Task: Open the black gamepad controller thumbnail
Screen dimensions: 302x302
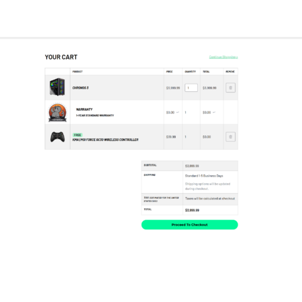Action: tap(58, 137)
